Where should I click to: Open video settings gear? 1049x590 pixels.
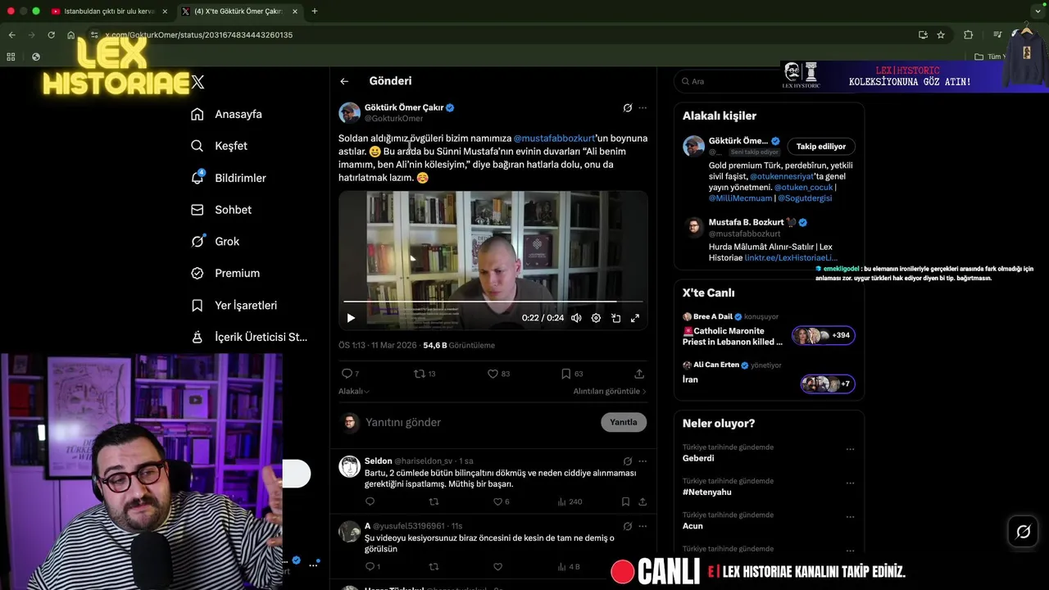[x=596, y=318]
